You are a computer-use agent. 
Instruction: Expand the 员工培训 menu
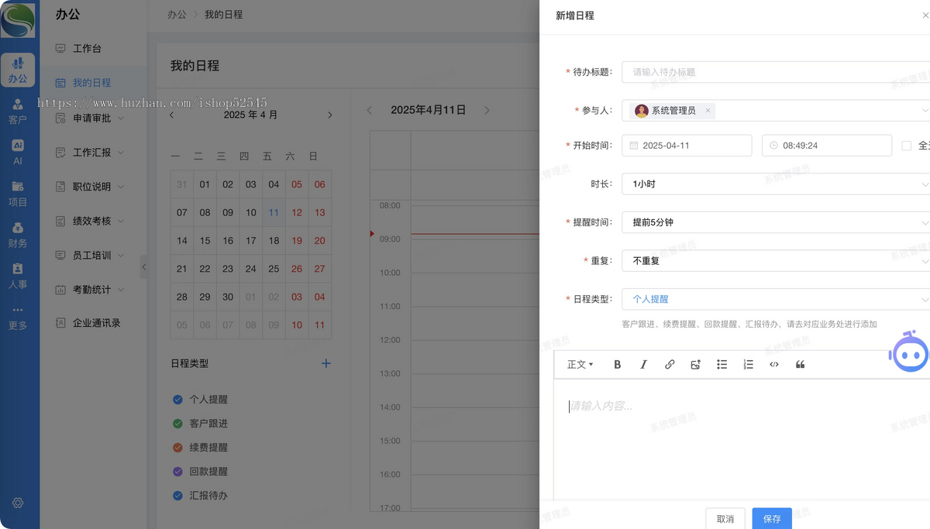tap(93, 255)
